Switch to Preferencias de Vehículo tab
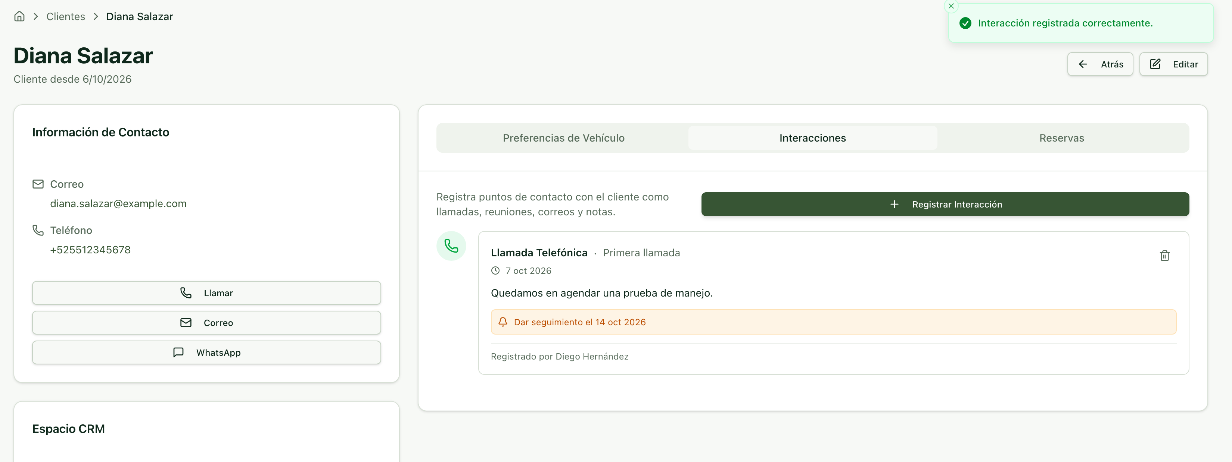 click(x=563, y=138)
